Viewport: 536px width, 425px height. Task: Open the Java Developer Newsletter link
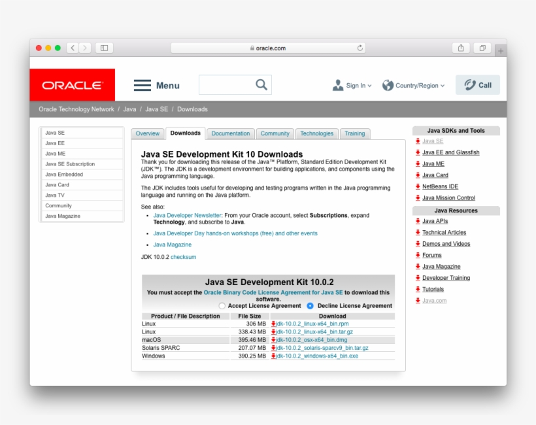coord(188,215)
